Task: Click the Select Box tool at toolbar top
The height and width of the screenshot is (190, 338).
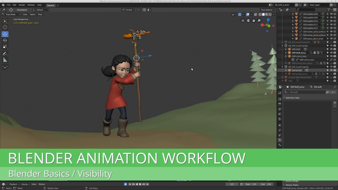Action: point(5,21)
